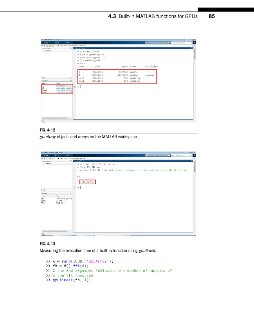Open the Workspace panel actions menu in Fig. 4.13
Screen dimensions: 254x313
70,192
